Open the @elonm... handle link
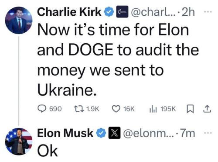This screenshot has height=162, width=218. 147,133
